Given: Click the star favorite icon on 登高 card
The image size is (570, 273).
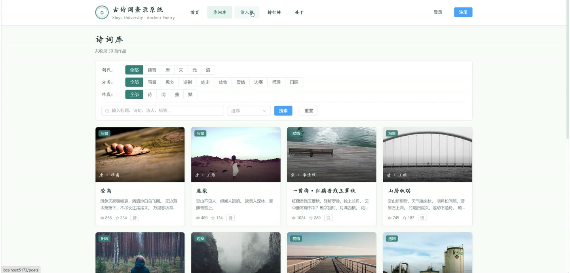Looking at the screenshot, I should point(117,218).
